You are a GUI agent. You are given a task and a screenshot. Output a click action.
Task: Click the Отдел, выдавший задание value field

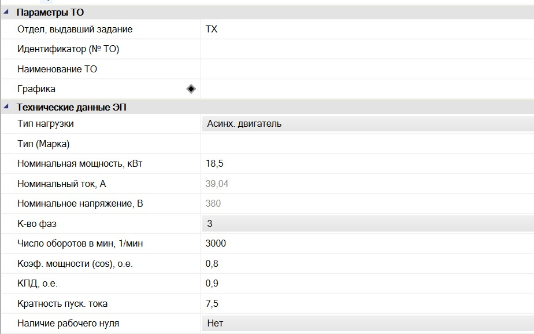(x=368, y=29)
